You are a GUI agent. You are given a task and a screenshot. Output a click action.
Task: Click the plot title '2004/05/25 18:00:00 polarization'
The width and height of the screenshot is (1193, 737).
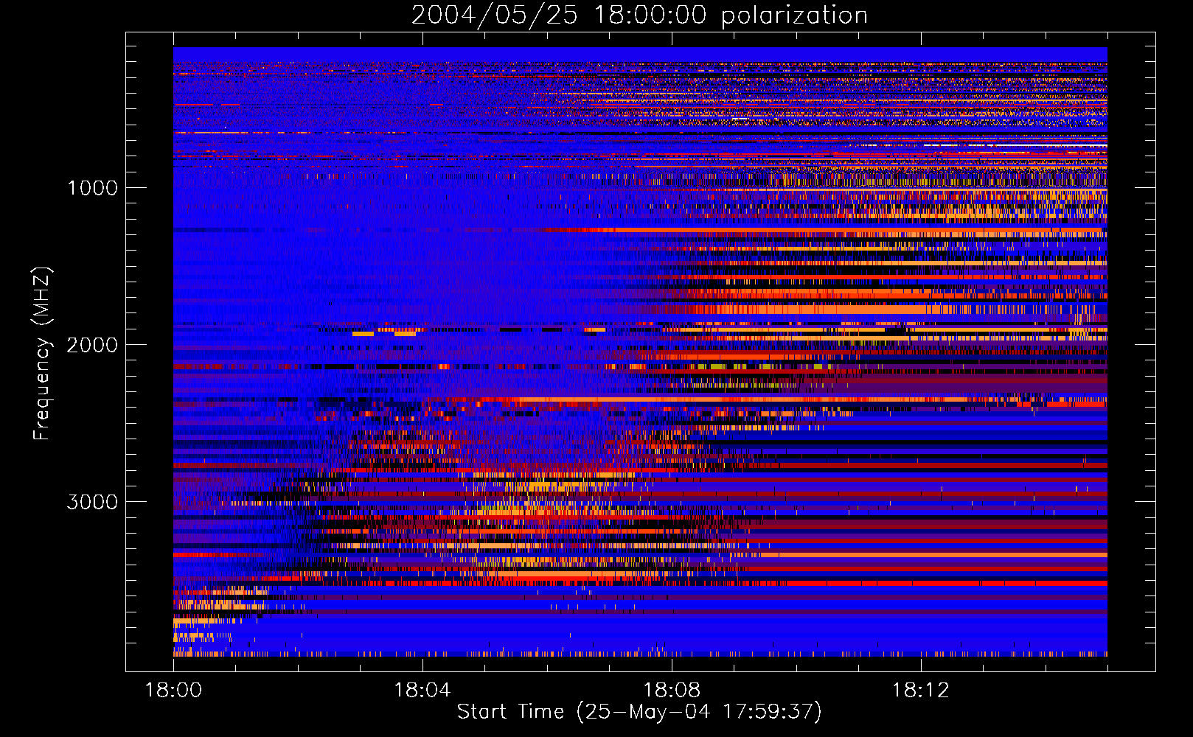[x=639, y=15]
